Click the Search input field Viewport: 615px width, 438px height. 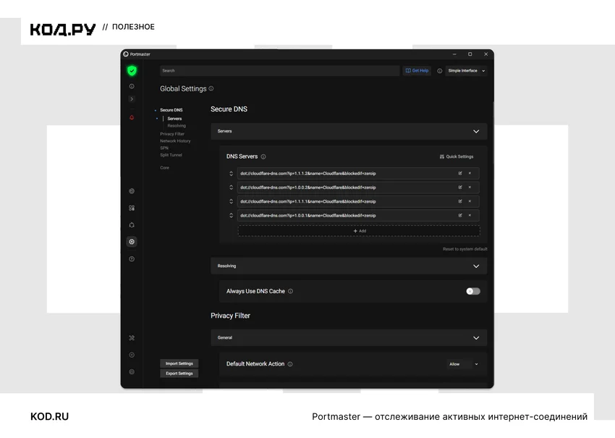tap(280, 71)
